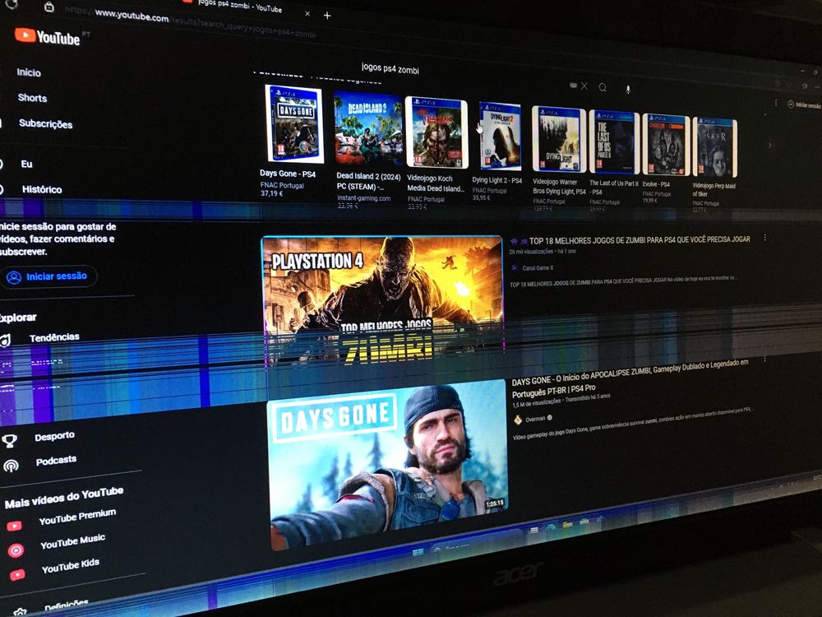
Task: Open the Eu section
Action: (x=26, y=164)
